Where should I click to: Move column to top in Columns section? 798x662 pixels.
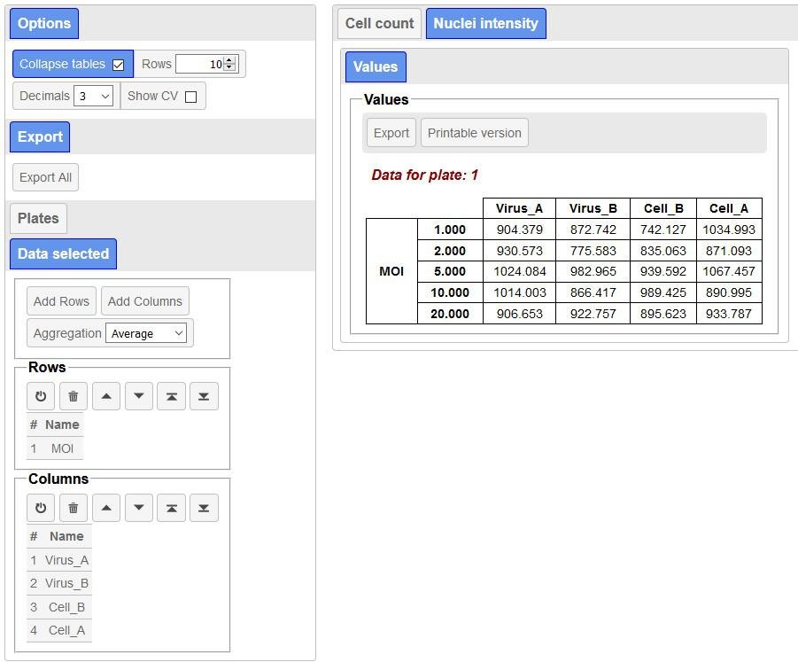coord(172,508)
